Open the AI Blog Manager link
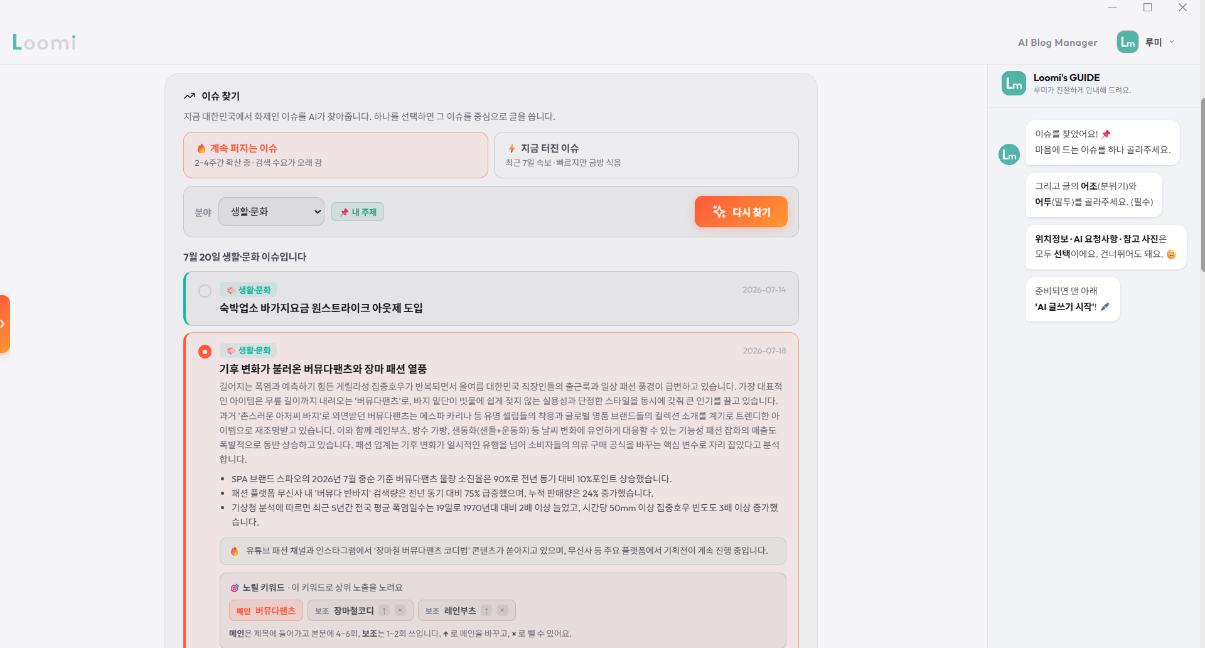 [1058, 42]
